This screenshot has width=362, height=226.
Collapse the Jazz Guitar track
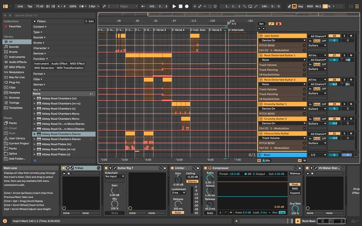point(261,36)
